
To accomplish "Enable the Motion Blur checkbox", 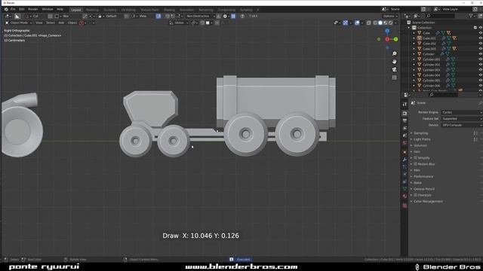I will tap(415, 164).
